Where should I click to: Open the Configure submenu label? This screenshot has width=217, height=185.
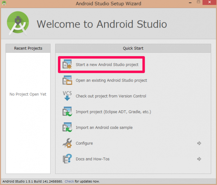[84, 143]
